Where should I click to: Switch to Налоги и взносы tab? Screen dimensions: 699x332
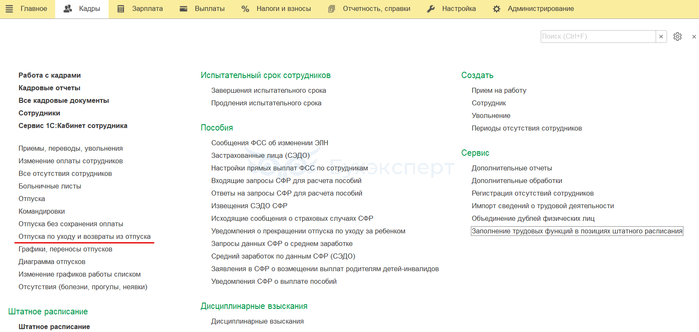(284, 9)
